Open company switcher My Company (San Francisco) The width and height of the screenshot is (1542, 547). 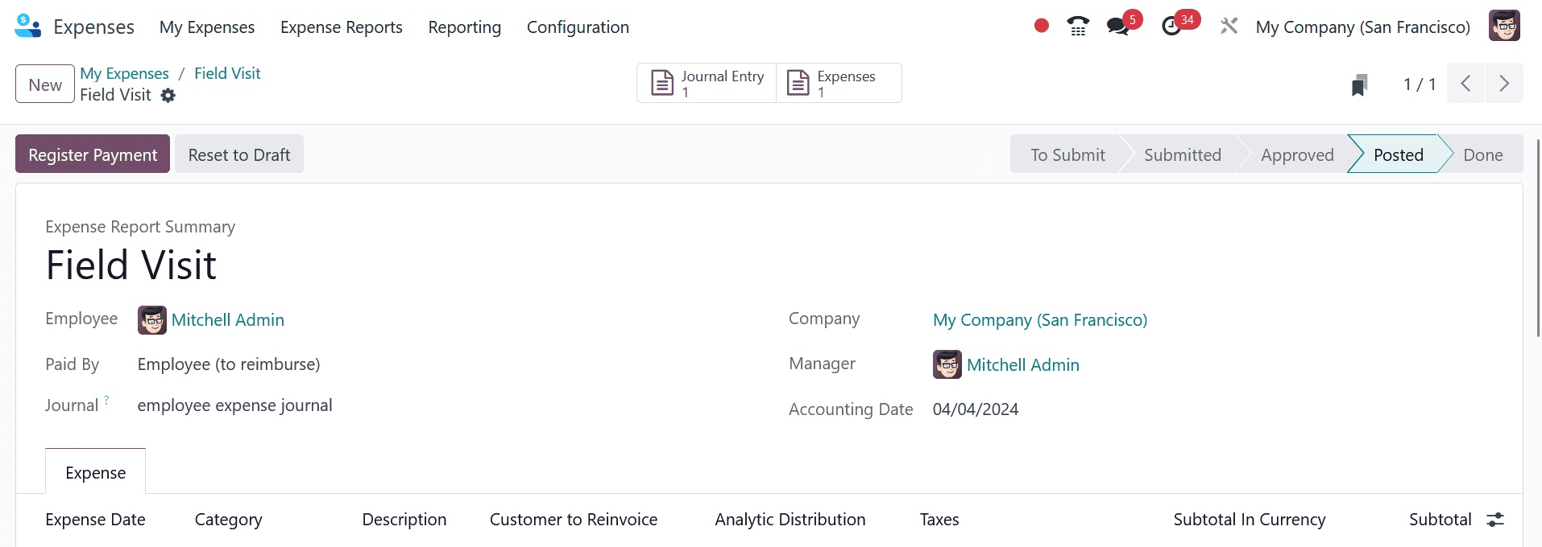point(1363,27)
